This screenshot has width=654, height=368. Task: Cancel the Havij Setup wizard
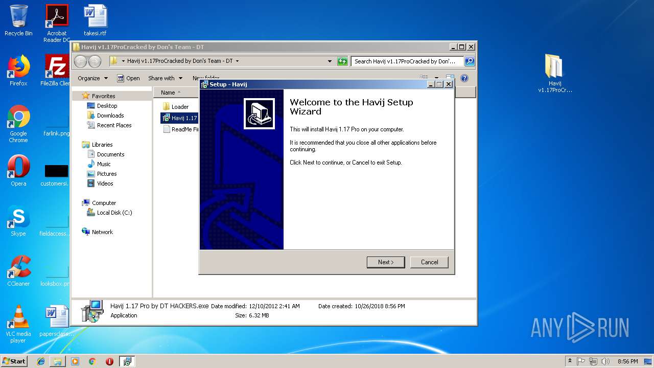pos(429,262)
